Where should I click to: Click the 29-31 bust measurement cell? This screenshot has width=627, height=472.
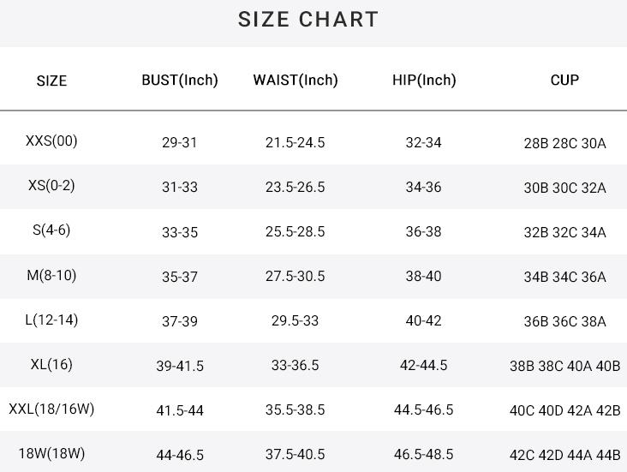tap(180, 143)
